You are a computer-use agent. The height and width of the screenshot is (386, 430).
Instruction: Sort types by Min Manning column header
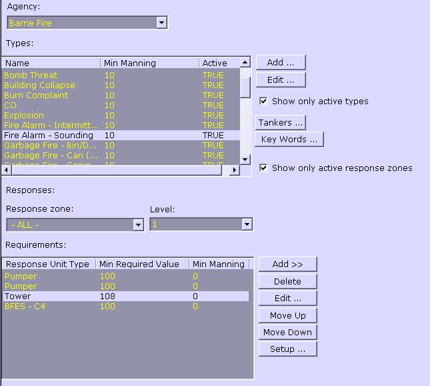click(149, 63)
